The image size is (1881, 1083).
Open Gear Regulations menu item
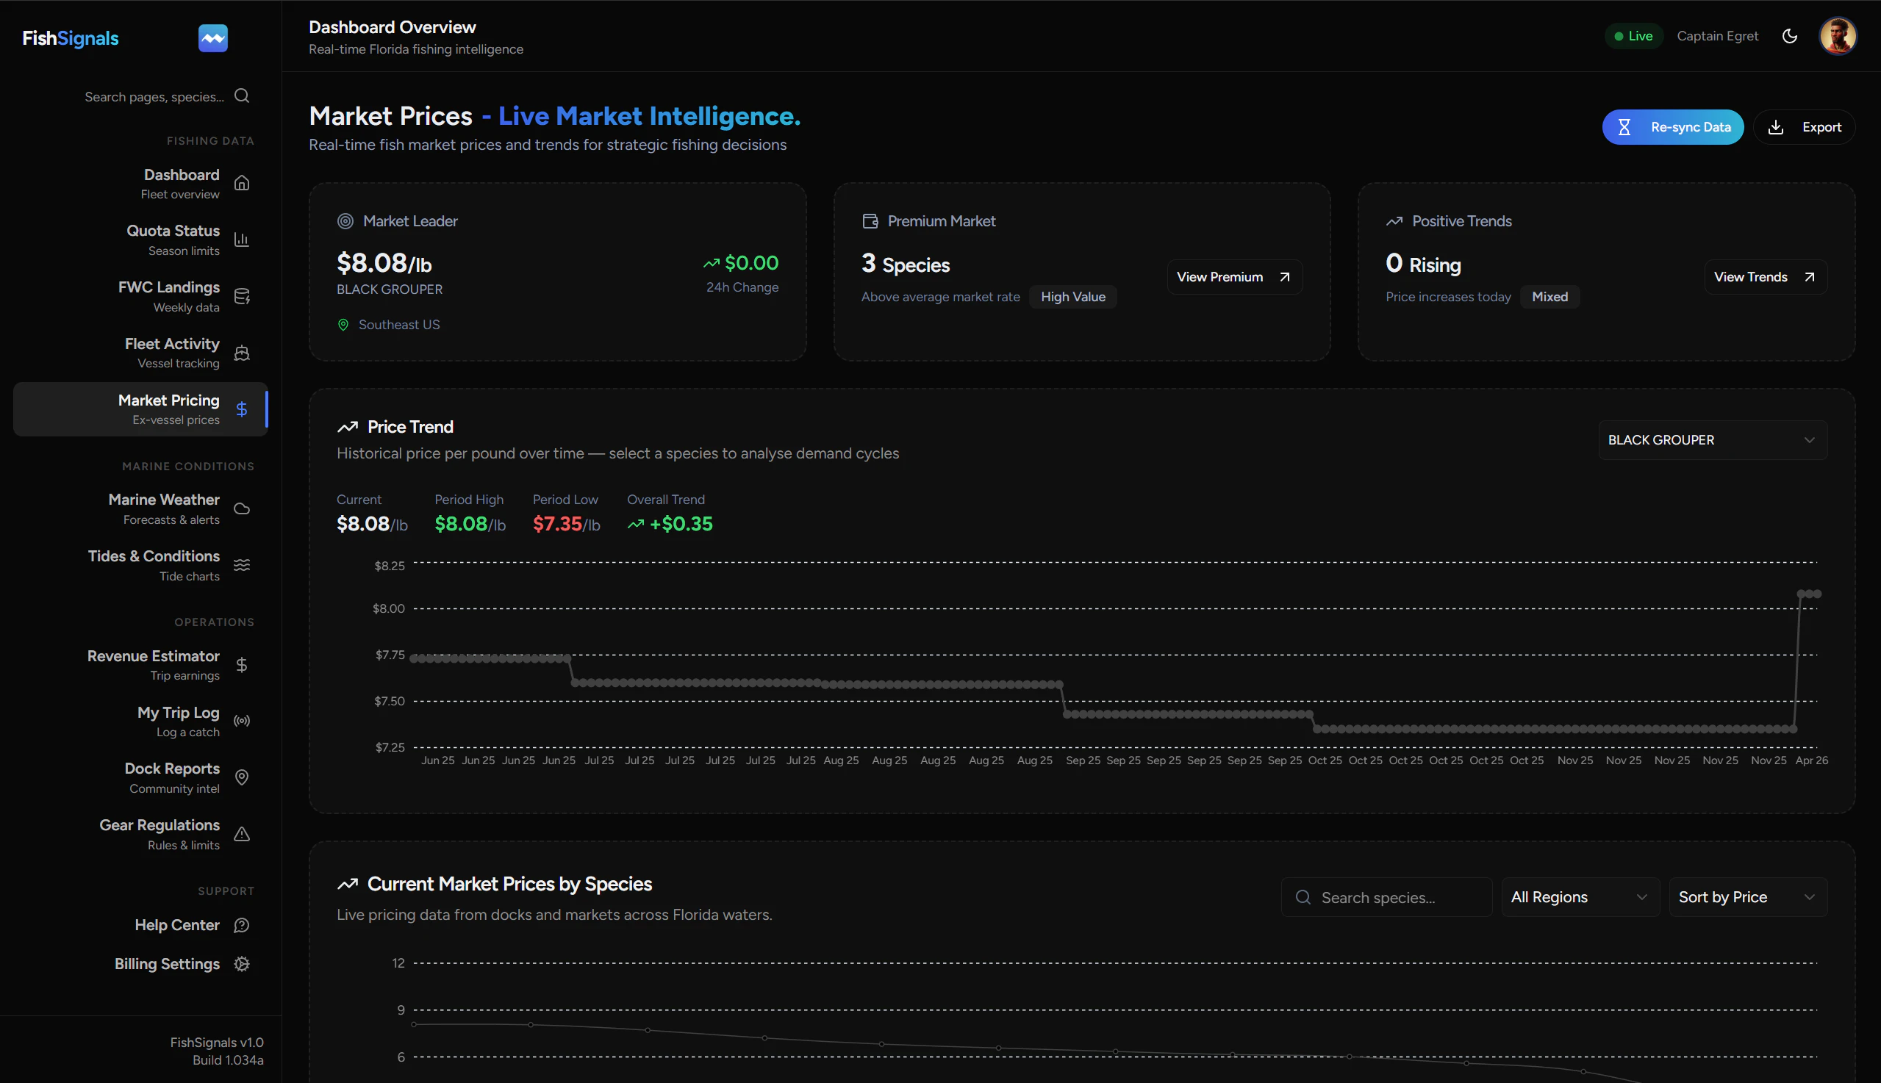pos(140,835)
